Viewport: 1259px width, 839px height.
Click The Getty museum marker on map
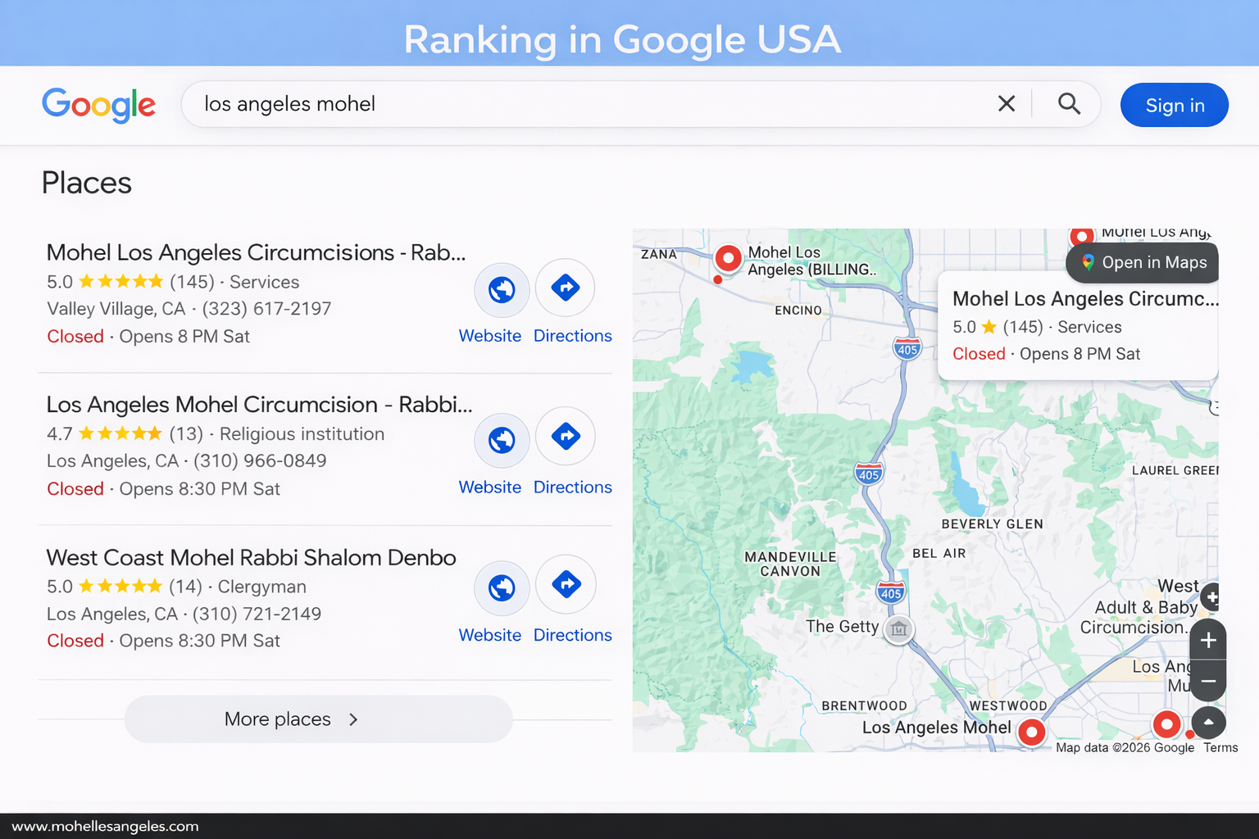tap(899, 629)
